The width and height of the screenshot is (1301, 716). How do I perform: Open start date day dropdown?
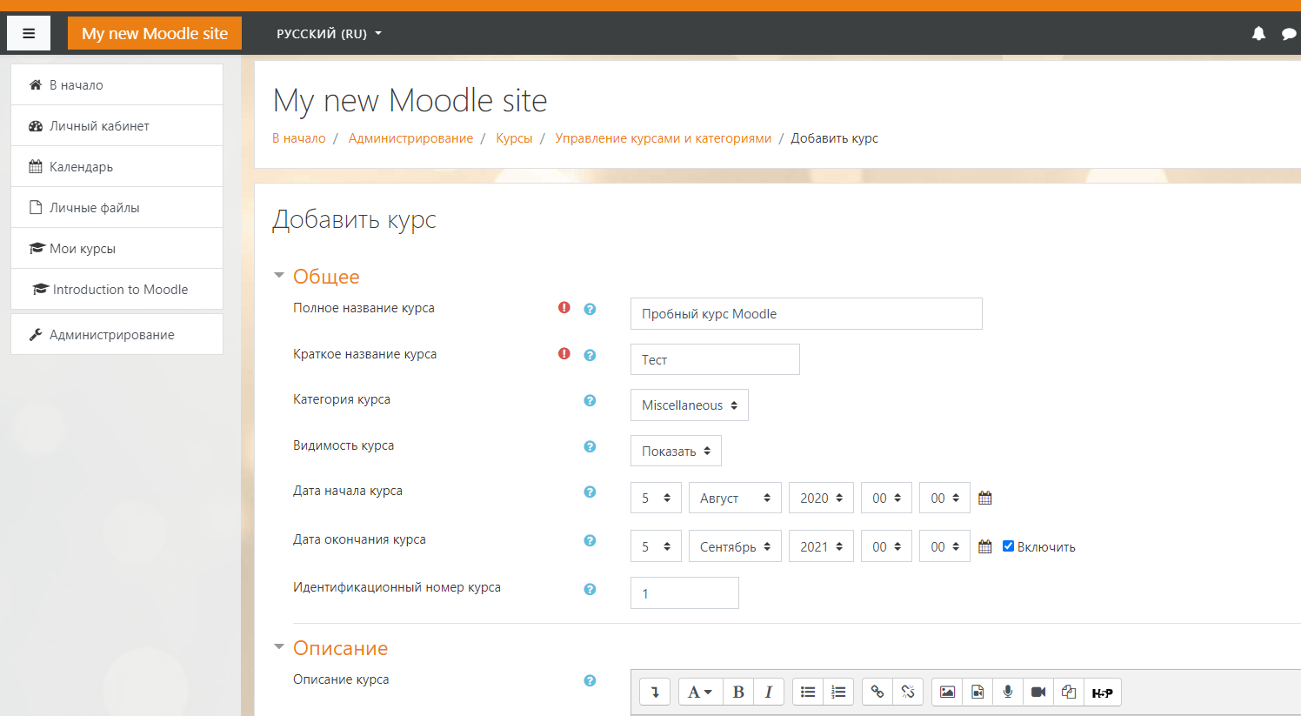pos(656,498)
